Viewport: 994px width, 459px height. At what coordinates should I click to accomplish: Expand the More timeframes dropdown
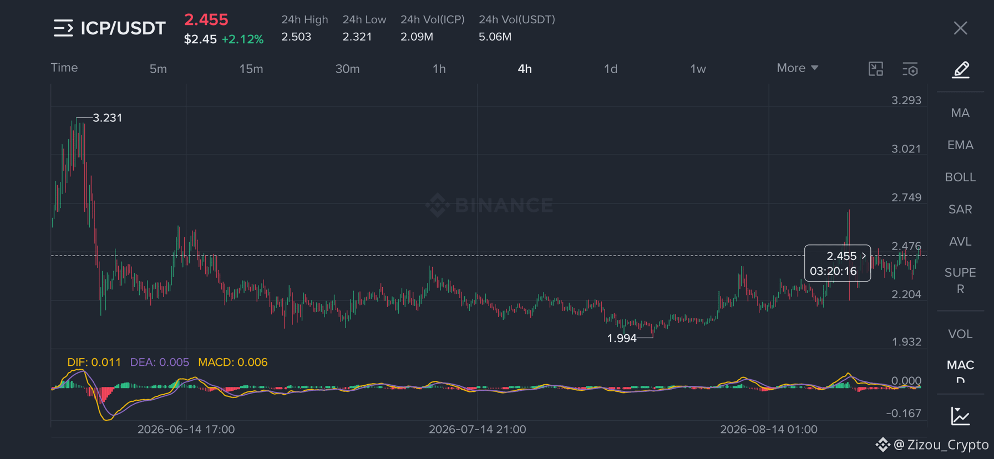797,68
